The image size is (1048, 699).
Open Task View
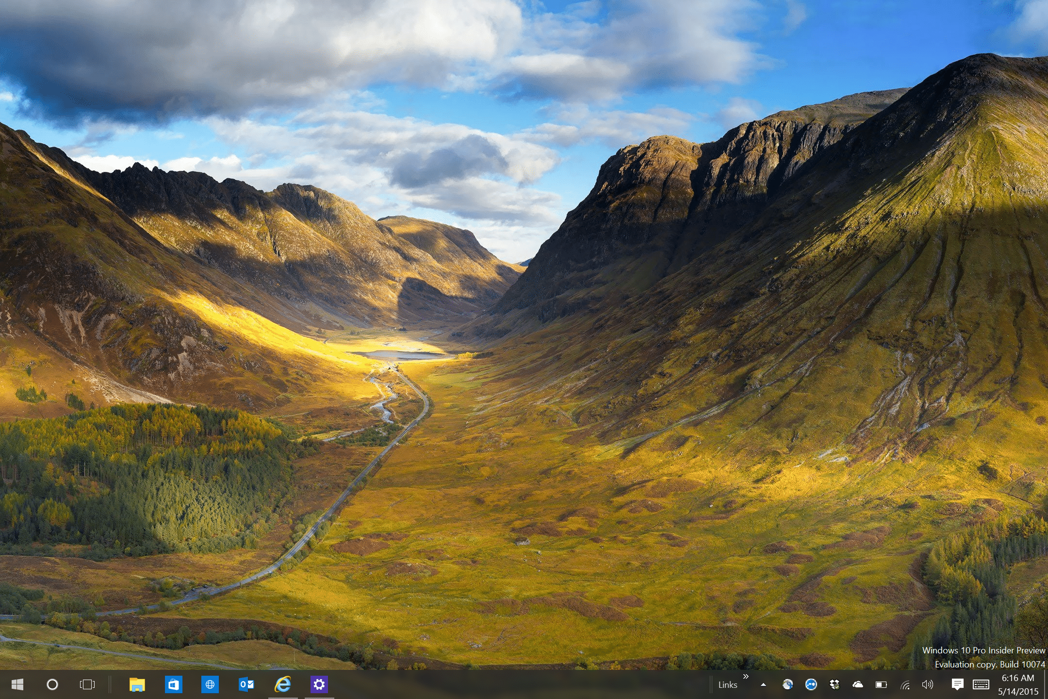87,684
